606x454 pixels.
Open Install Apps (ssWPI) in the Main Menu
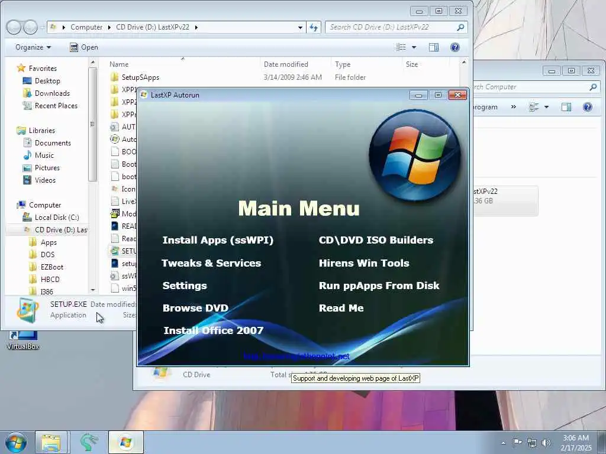pyautogui.click(x=218, y=240)
